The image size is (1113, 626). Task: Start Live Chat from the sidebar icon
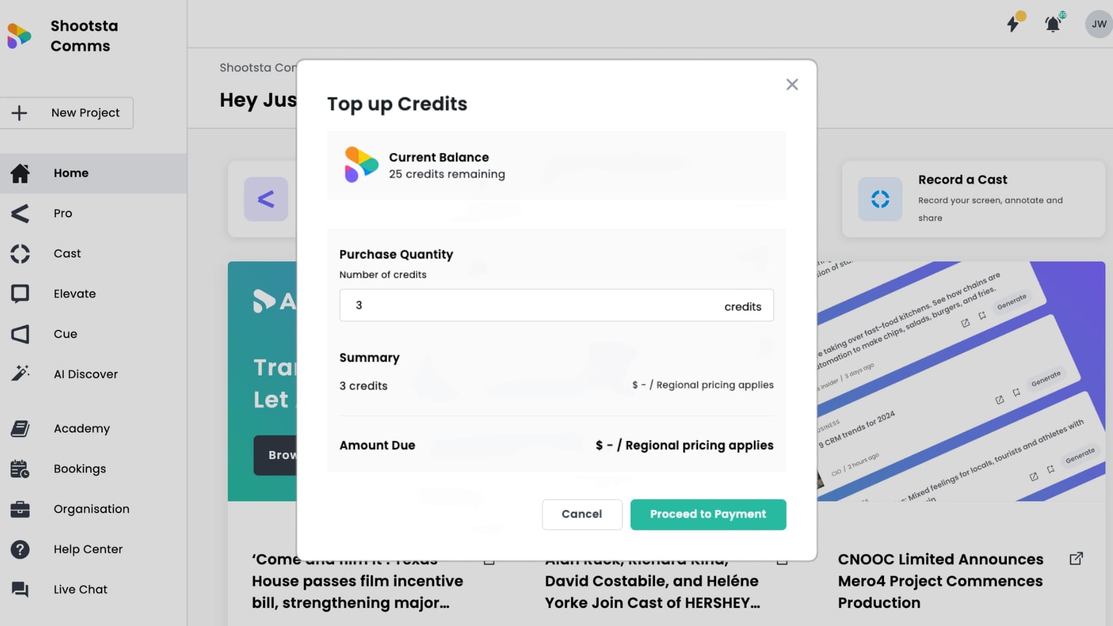pos(20,589)
